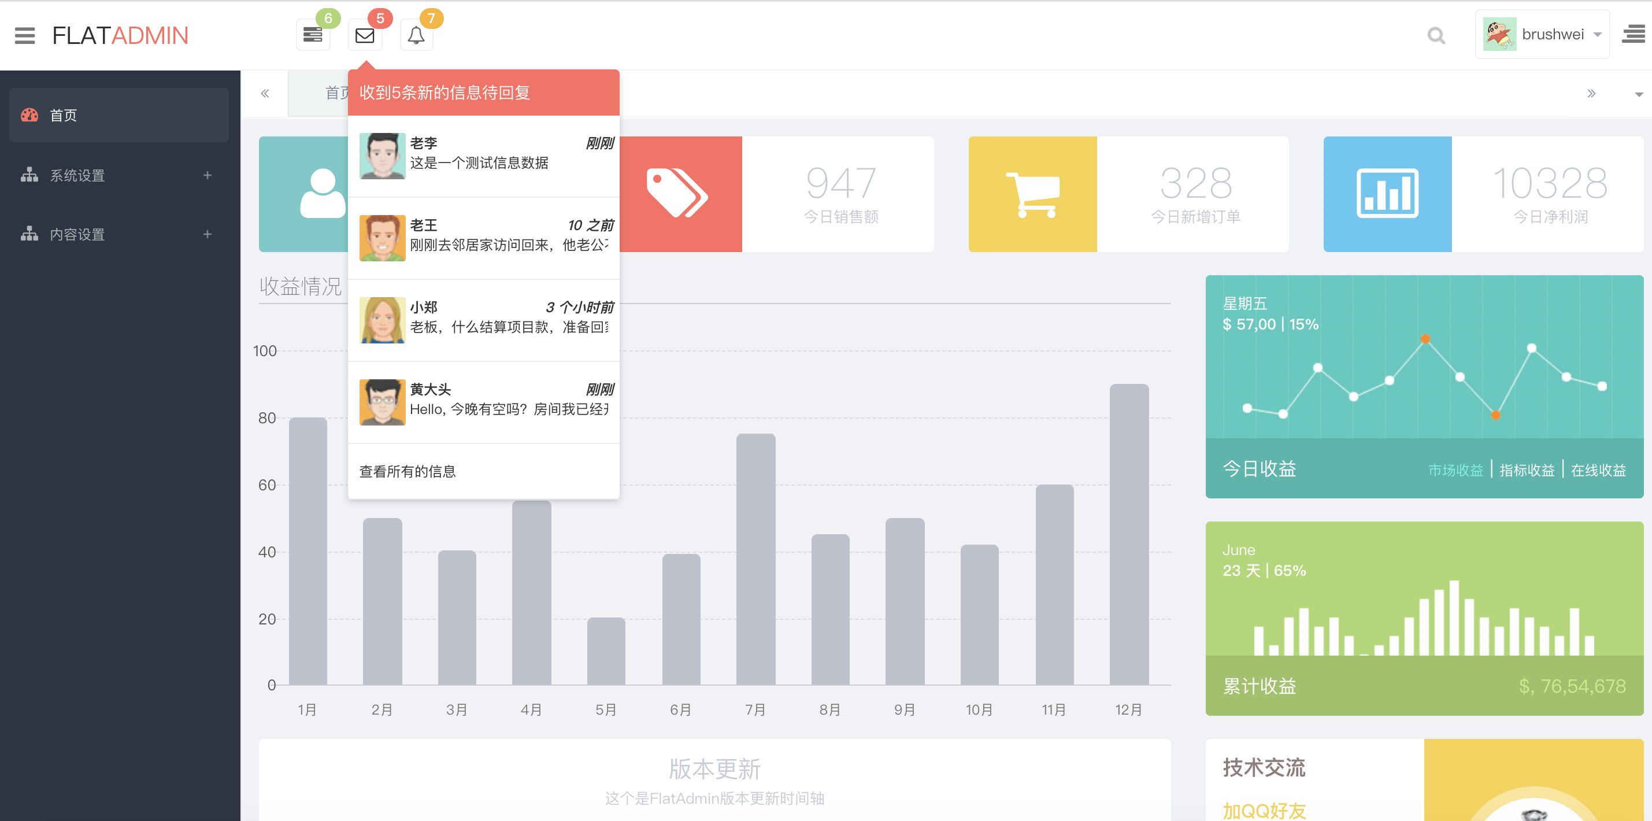1652x821 pixels.
Task: Click the 星期五 label on teal card
Action: click(x=1244, y=304)
